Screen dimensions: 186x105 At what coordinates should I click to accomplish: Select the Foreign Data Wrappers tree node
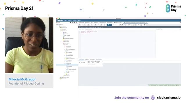point(68,38)
